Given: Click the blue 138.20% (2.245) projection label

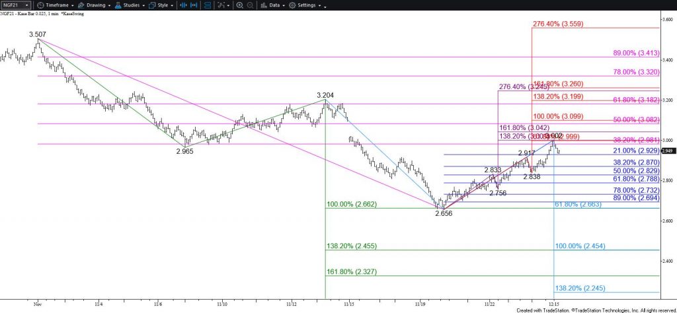Looking at the screenshot, I should (x=580, y=289).
